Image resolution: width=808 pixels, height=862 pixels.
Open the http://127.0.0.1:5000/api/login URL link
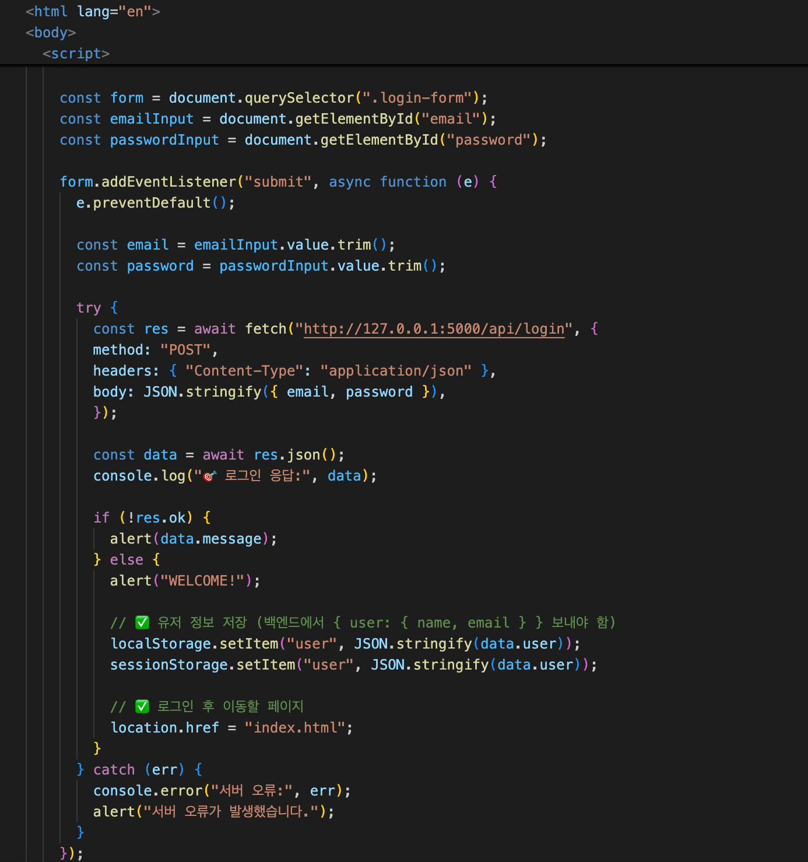434,329
